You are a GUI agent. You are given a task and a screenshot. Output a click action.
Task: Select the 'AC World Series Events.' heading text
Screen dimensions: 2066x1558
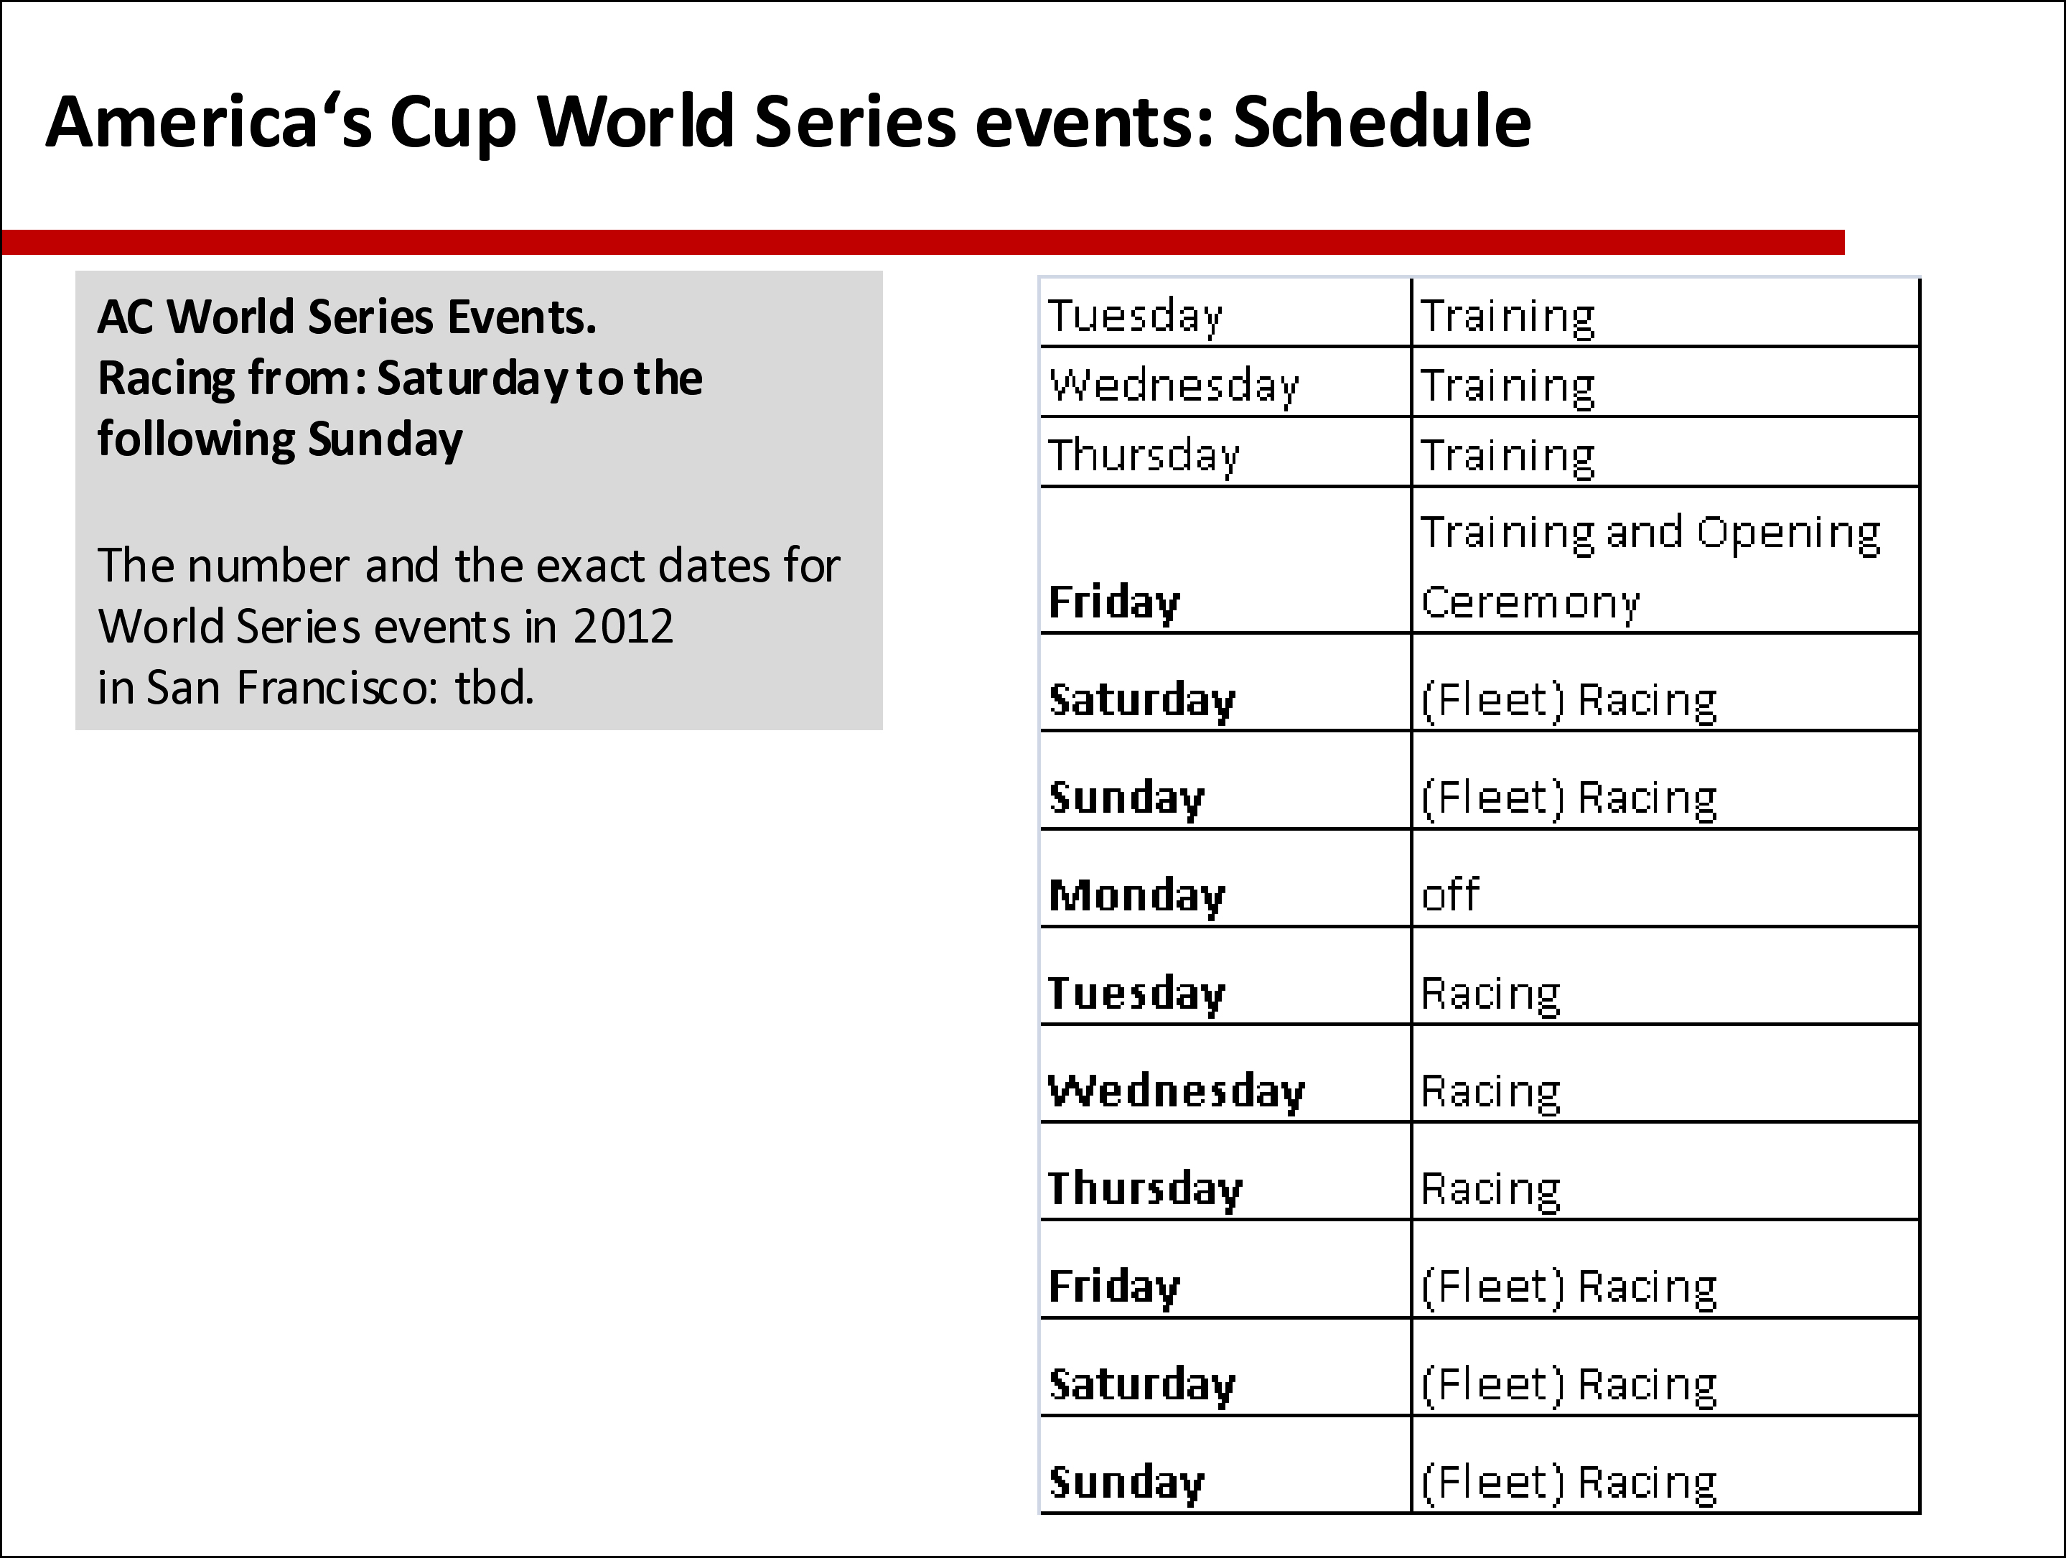[347, 317]
